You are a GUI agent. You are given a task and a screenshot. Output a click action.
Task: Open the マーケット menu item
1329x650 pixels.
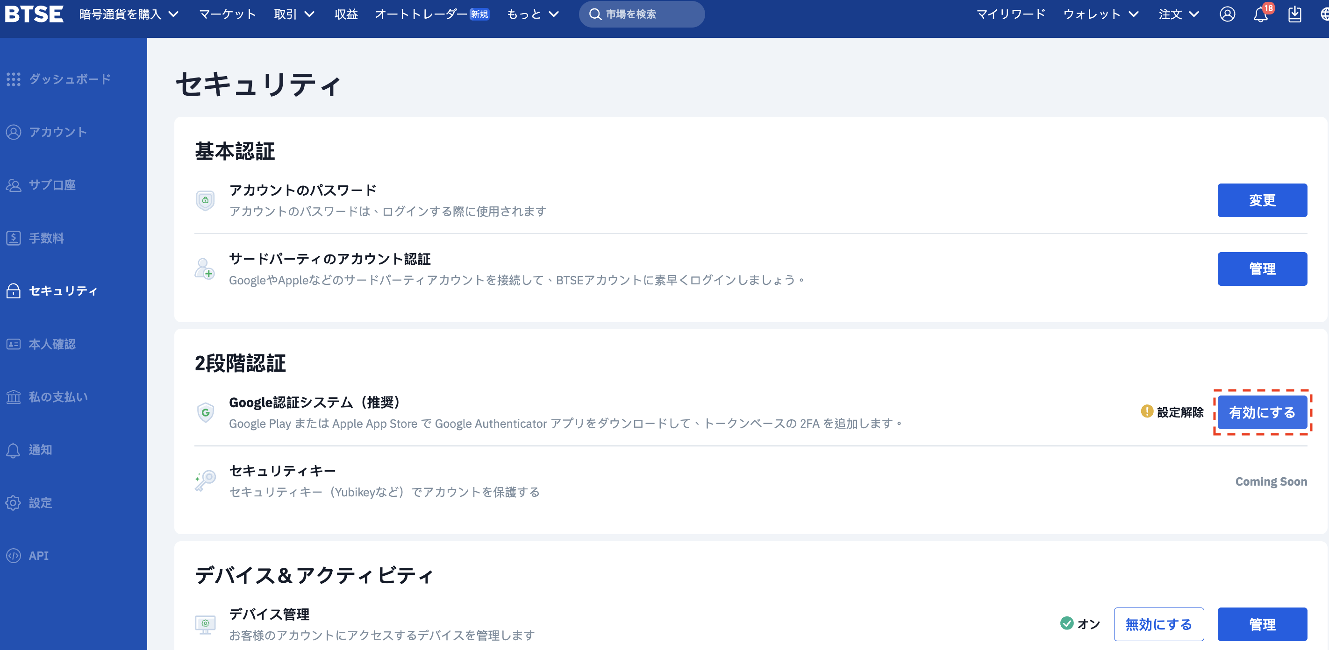228,14
